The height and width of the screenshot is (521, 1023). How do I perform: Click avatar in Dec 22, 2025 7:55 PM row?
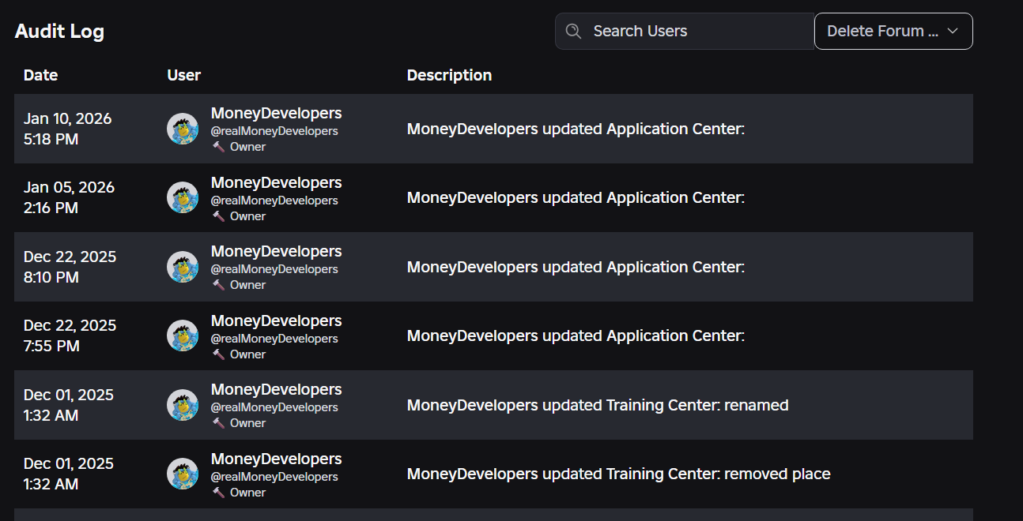click(183, 335)
